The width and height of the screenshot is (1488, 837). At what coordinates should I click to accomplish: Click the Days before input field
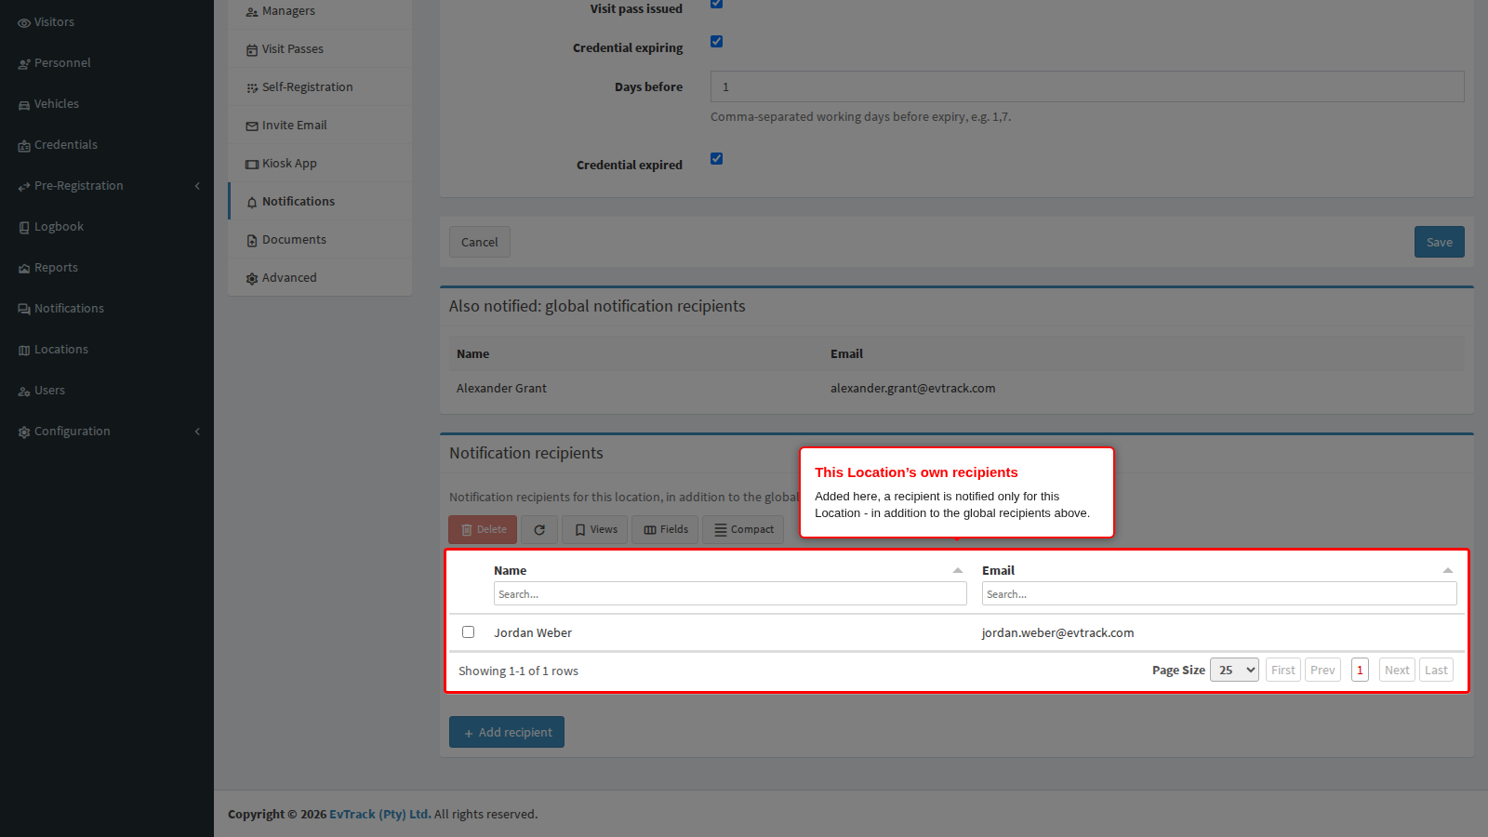[x=1087, y=86]
